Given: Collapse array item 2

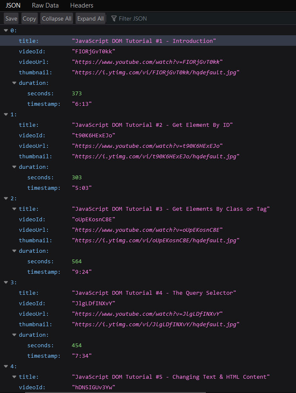Looking at the screenshot, I should 6,199.
